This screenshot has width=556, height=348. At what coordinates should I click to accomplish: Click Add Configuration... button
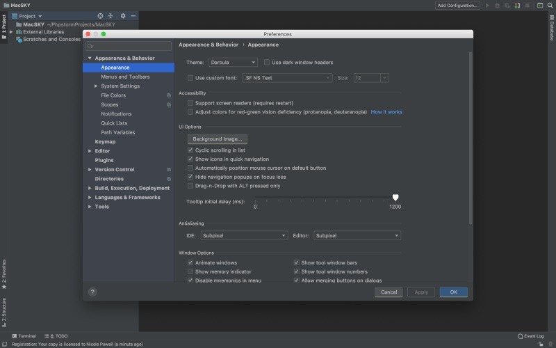(457, 6)
